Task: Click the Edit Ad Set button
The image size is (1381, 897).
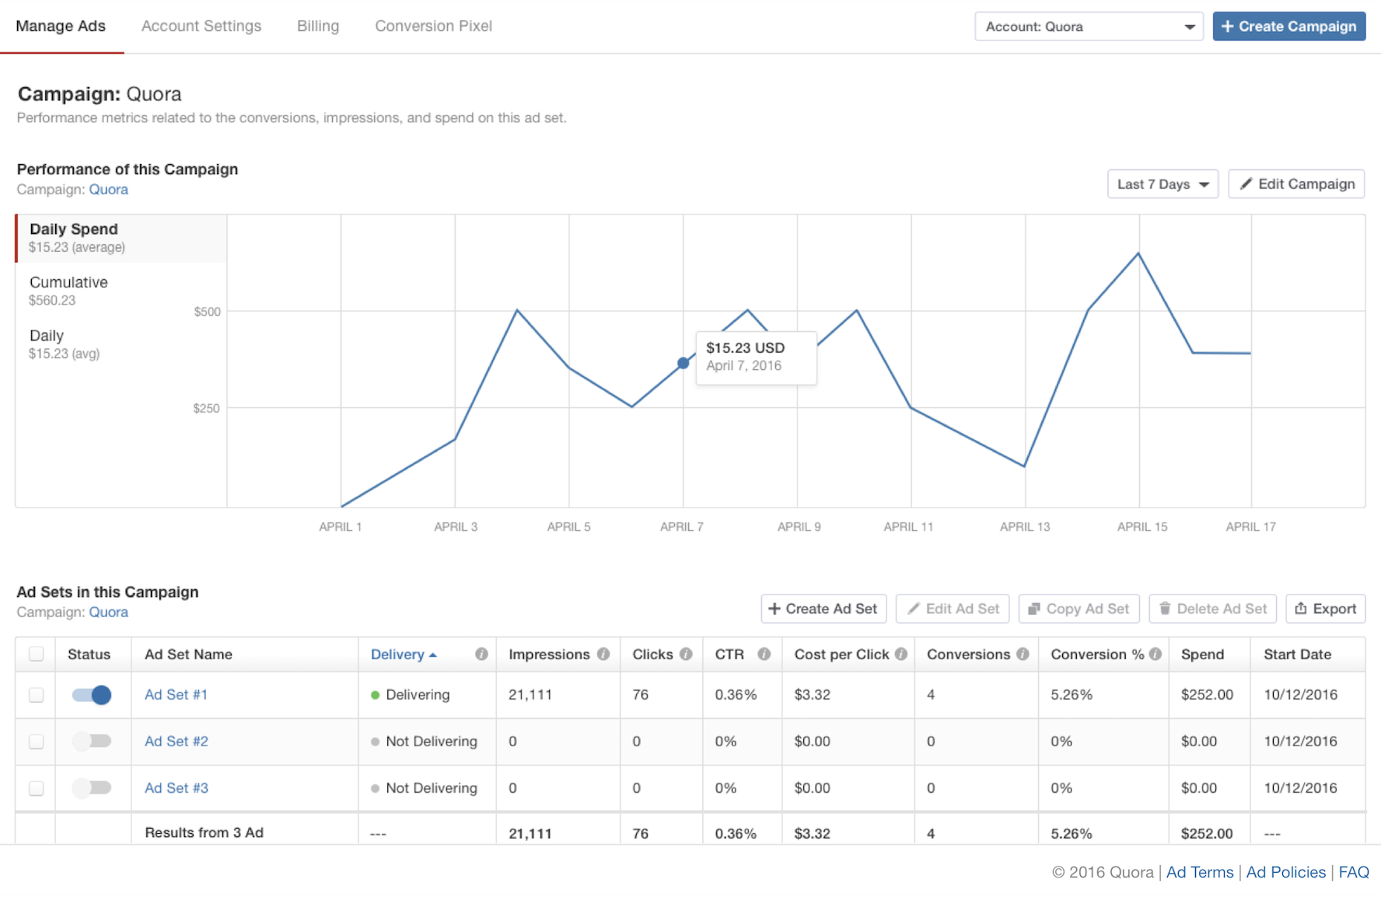Action: 953,609
